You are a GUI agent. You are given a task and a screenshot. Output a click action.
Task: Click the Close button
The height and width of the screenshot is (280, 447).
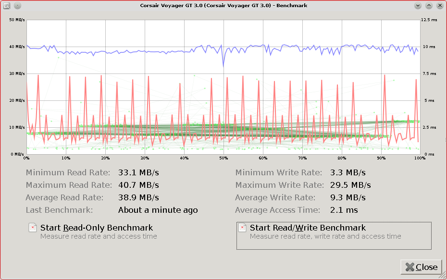421,267
